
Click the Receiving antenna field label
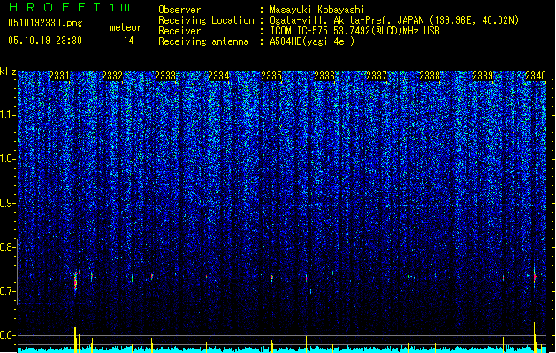pyautogui.click(x=203, y=41)
